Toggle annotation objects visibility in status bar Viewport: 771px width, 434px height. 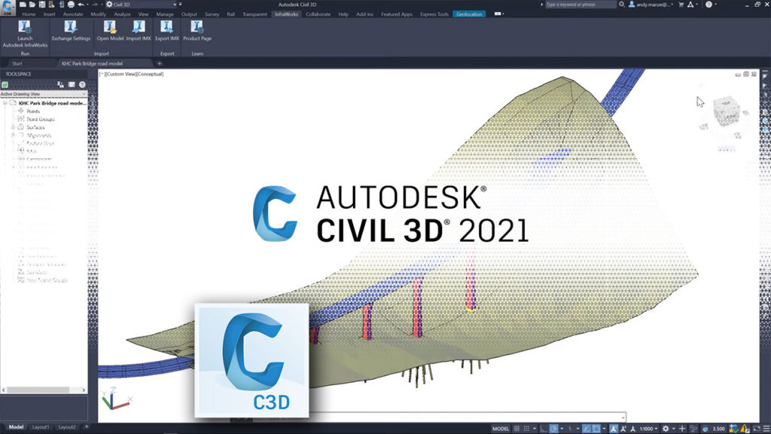click(x=613, y=429)
